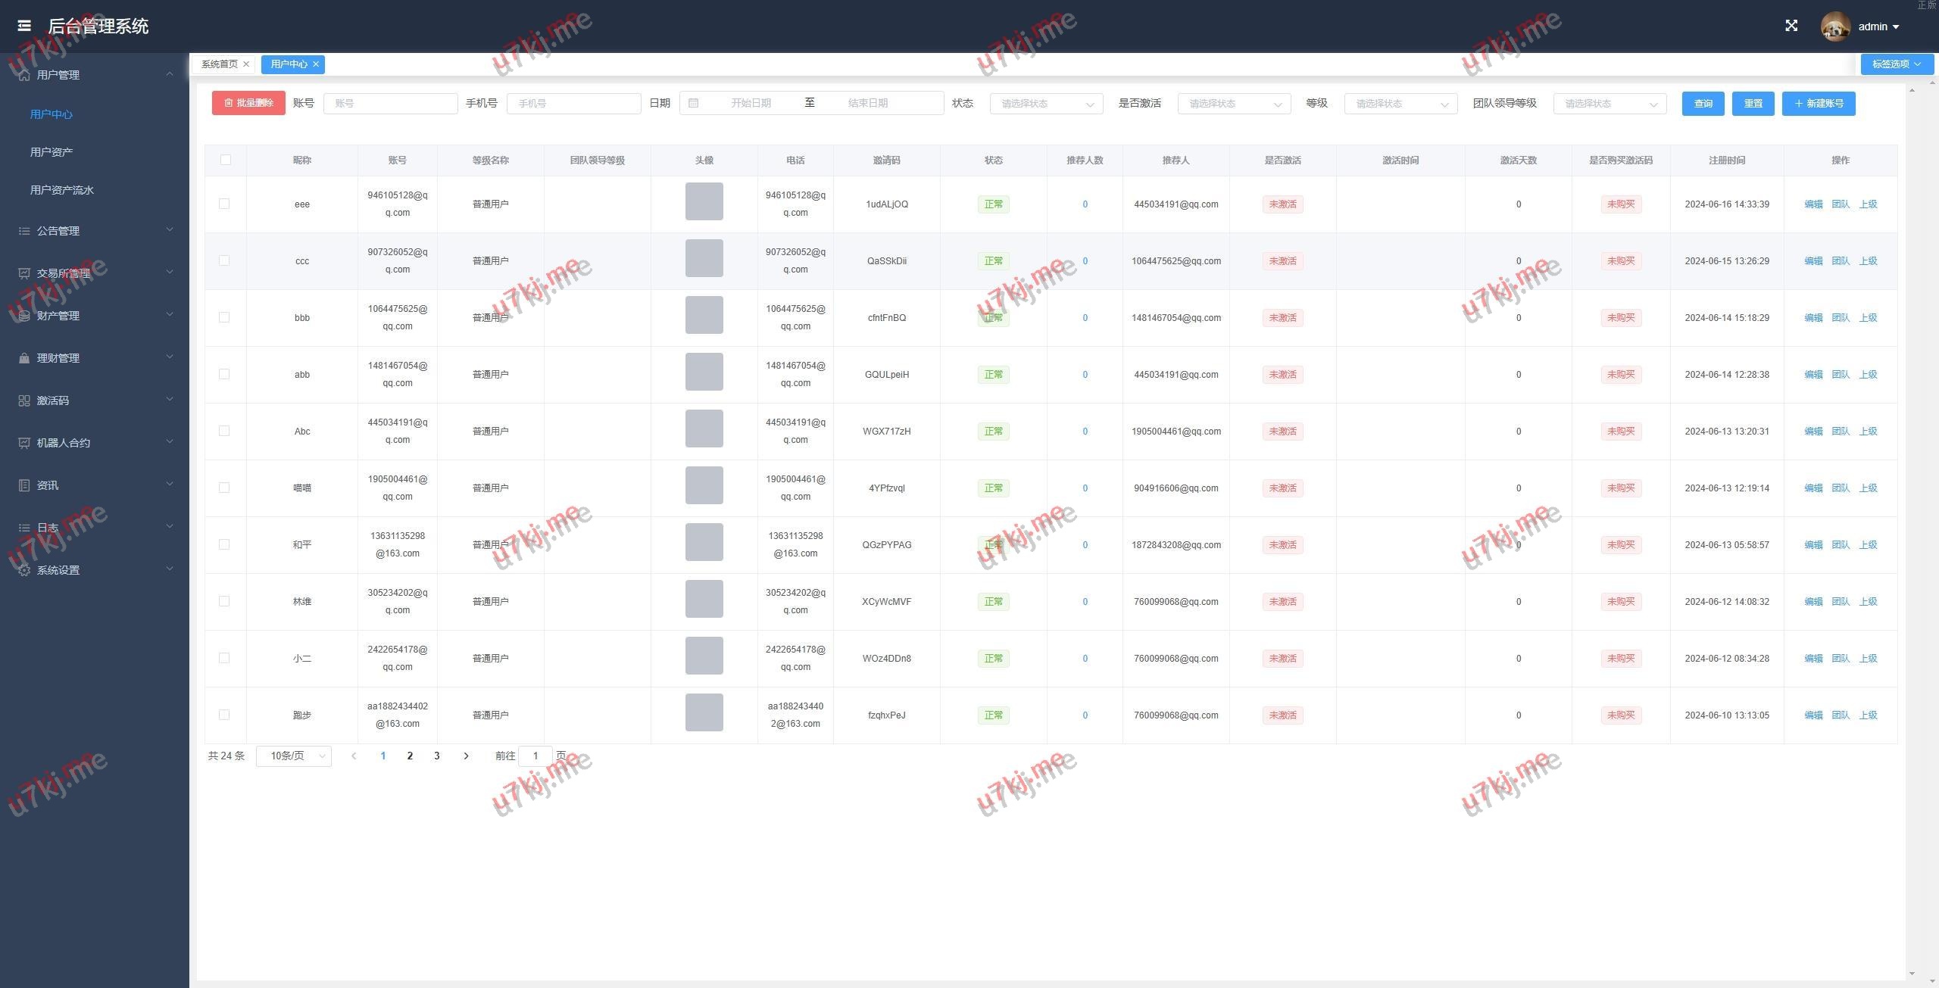The width and height of the screenshot is (1939, 988).
Task: Click the 系统设置 gear icon in sidebar
Action: pos(24,570)
